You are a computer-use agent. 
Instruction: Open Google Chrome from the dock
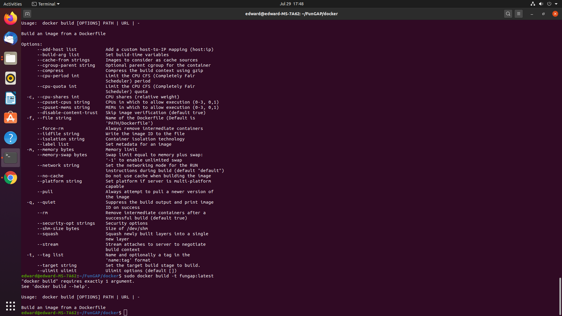[x=11, y=178]
